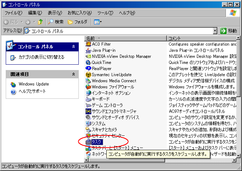The width and height of the screenshot is (242, 171).
Task: Click the 戻る back button
Action: click(11, 22)
